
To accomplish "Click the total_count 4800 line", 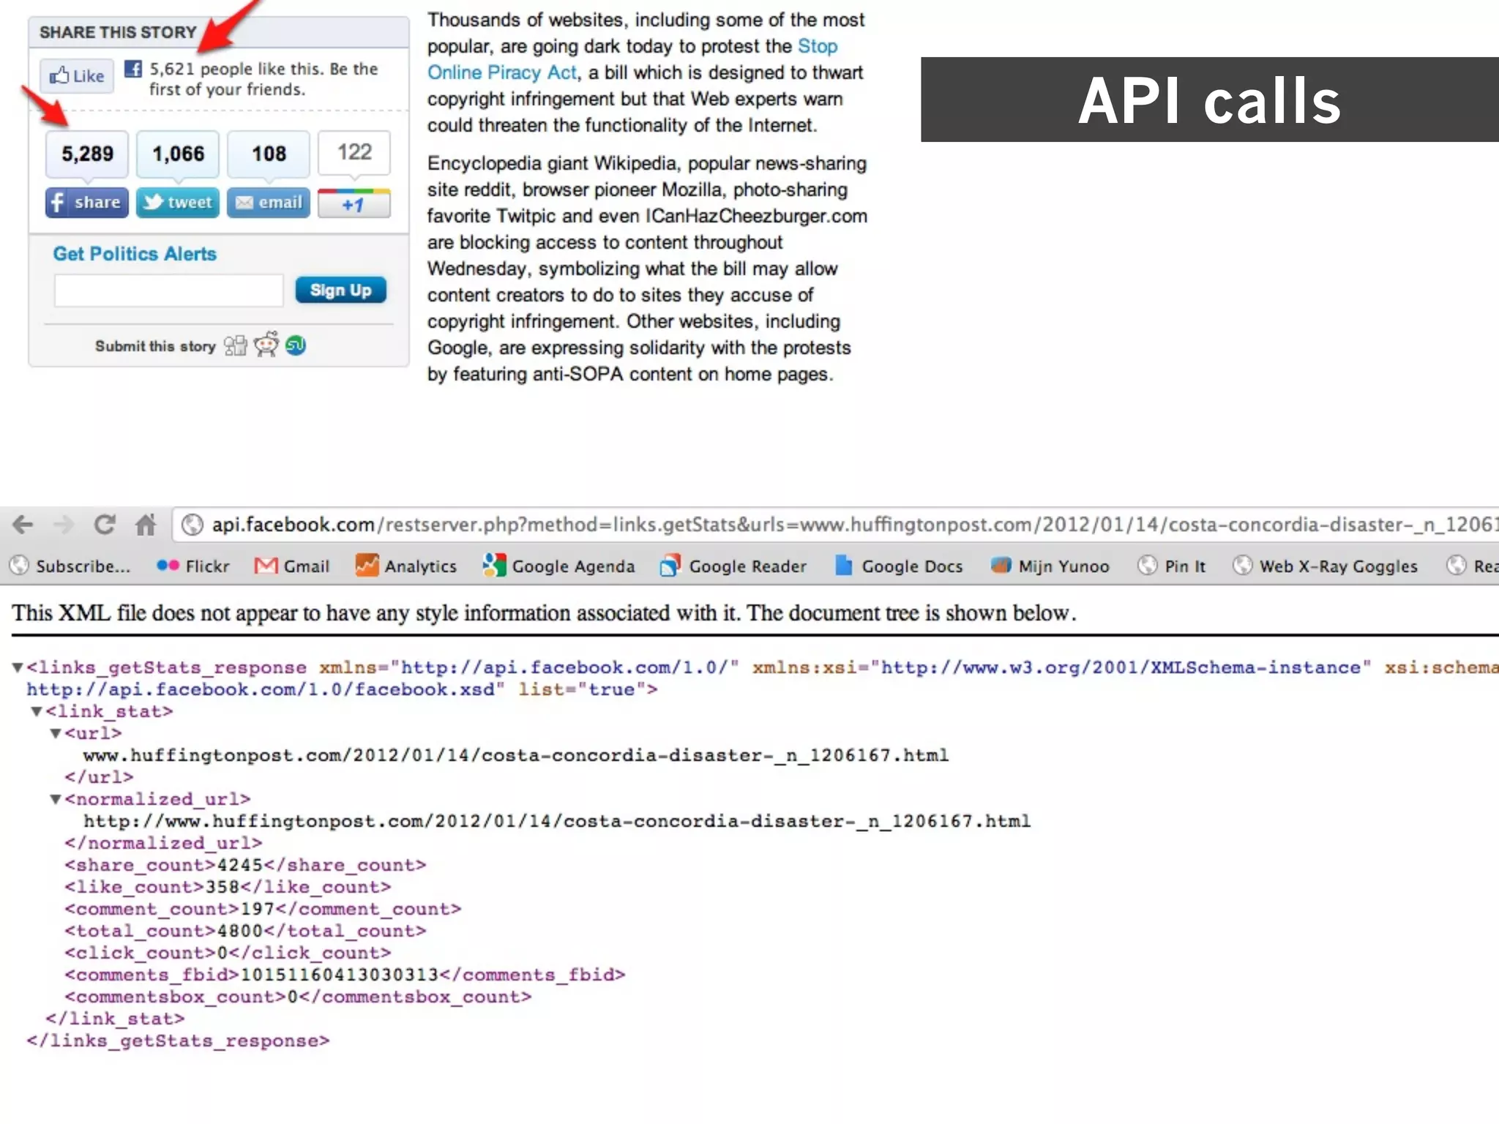I will 245,931.
